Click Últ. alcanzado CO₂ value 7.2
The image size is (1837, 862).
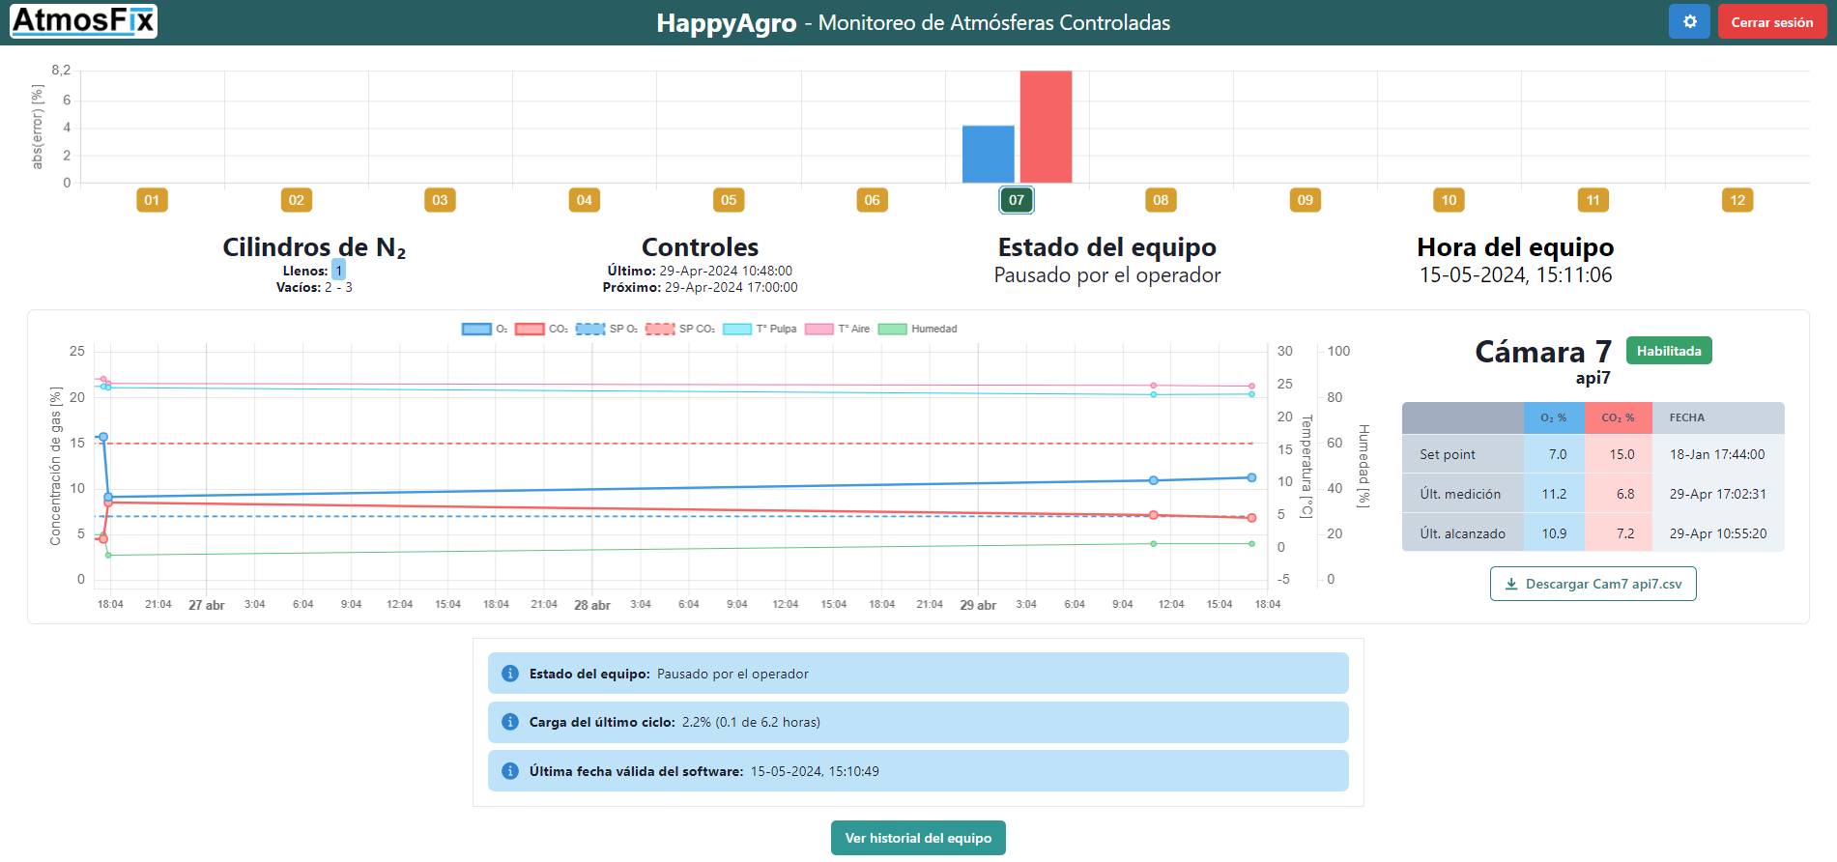pyautogui.click(x=1625, y=533)
